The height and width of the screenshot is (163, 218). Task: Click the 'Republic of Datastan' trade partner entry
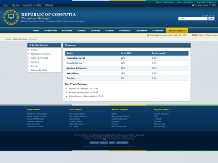coord(83,89)
